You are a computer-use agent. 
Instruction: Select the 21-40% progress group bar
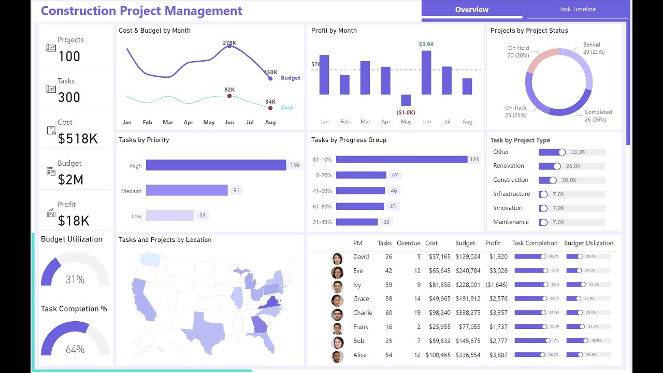357,222
